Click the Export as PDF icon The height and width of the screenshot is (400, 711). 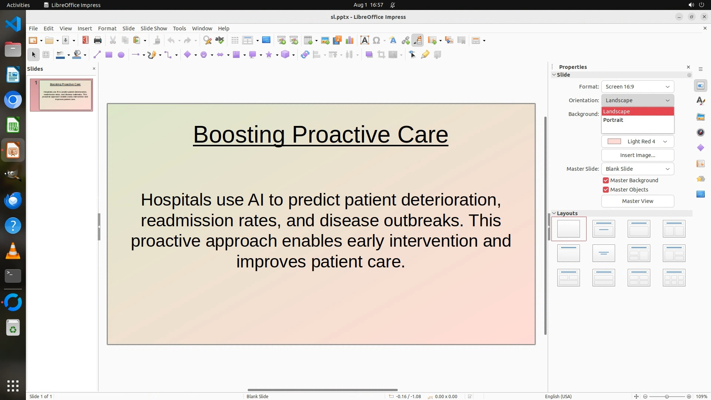[85, 40]
